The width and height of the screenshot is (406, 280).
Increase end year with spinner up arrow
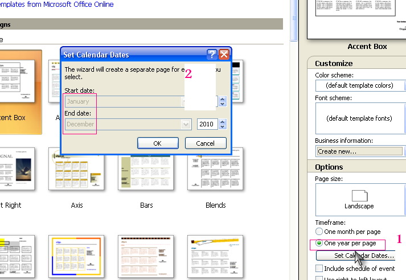click(x=222, y=122)
